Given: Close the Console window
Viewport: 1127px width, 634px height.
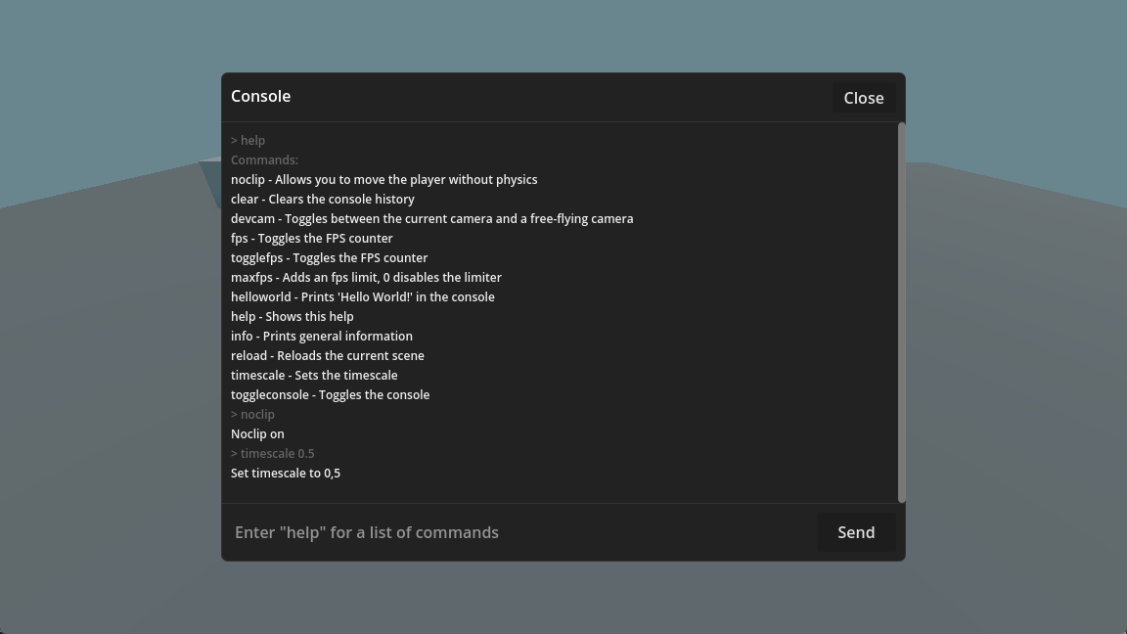Looking at the screenshot, I should pyautogui.click(x=863, y=98).
